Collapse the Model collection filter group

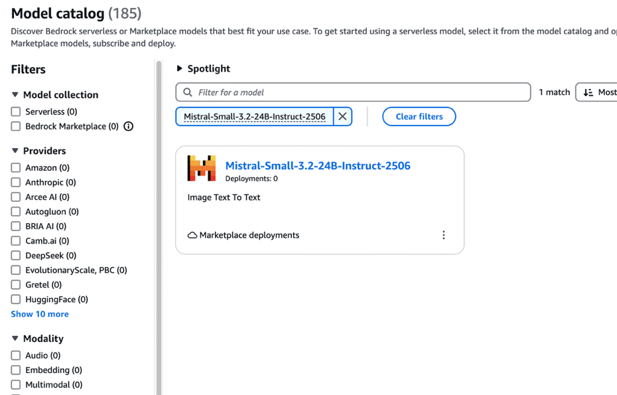[x=15, y=94]
